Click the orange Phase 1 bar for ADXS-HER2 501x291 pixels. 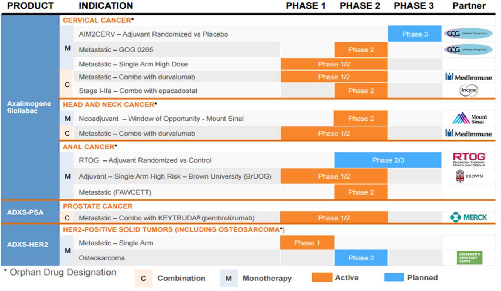click(x=307, y=243)
